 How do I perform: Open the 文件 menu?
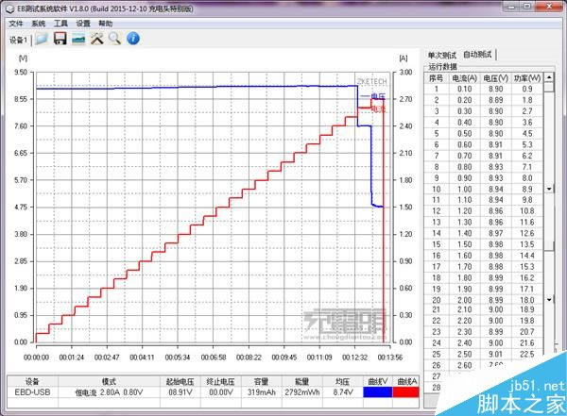click(x=15, y=23)
